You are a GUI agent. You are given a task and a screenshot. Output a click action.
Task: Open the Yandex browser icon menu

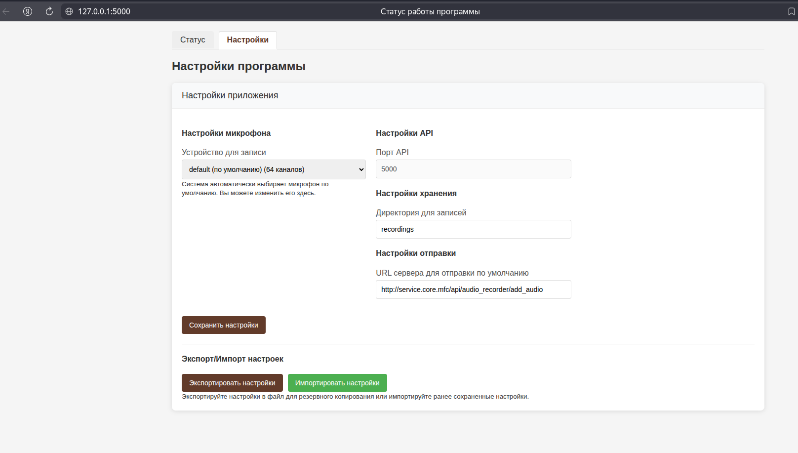click(28, 11)
